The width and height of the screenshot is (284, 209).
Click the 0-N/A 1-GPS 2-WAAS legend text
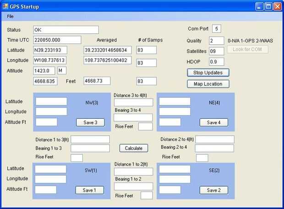[250, 41]
